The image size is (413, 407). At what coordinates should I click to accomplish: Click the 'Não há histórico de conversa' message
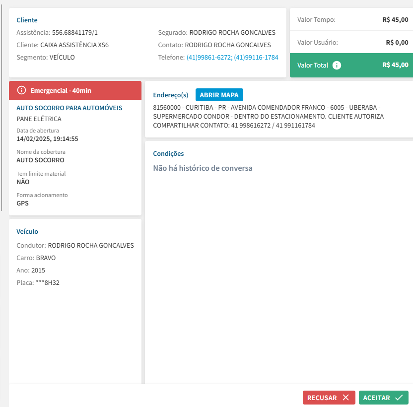click(x=203, y=168)
